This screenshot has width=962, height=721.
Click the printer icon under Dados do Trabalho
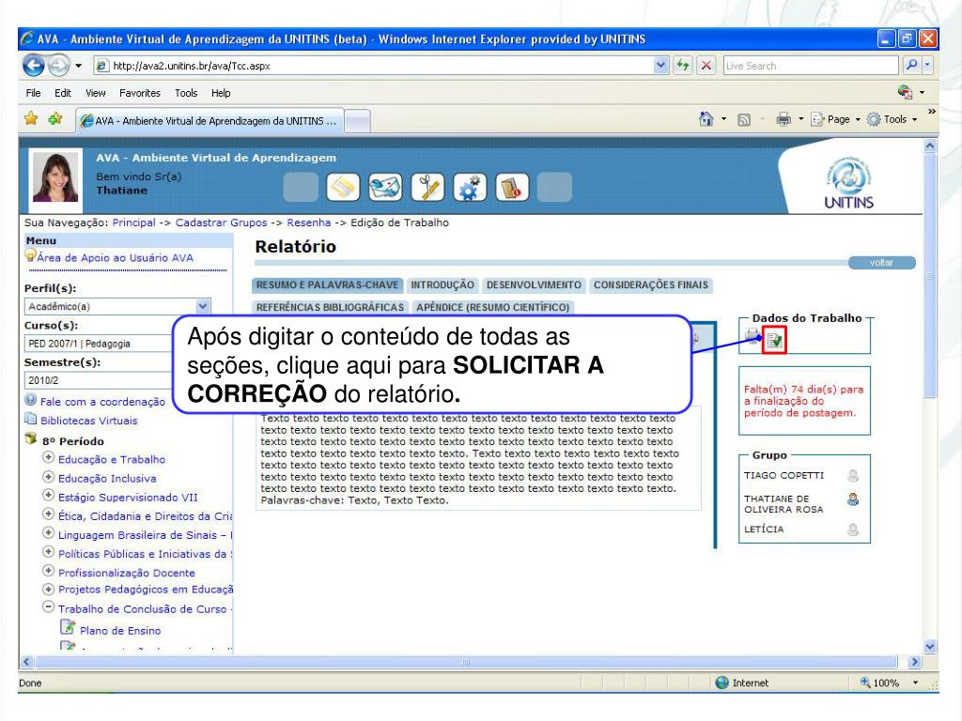[x=753, y=336]
